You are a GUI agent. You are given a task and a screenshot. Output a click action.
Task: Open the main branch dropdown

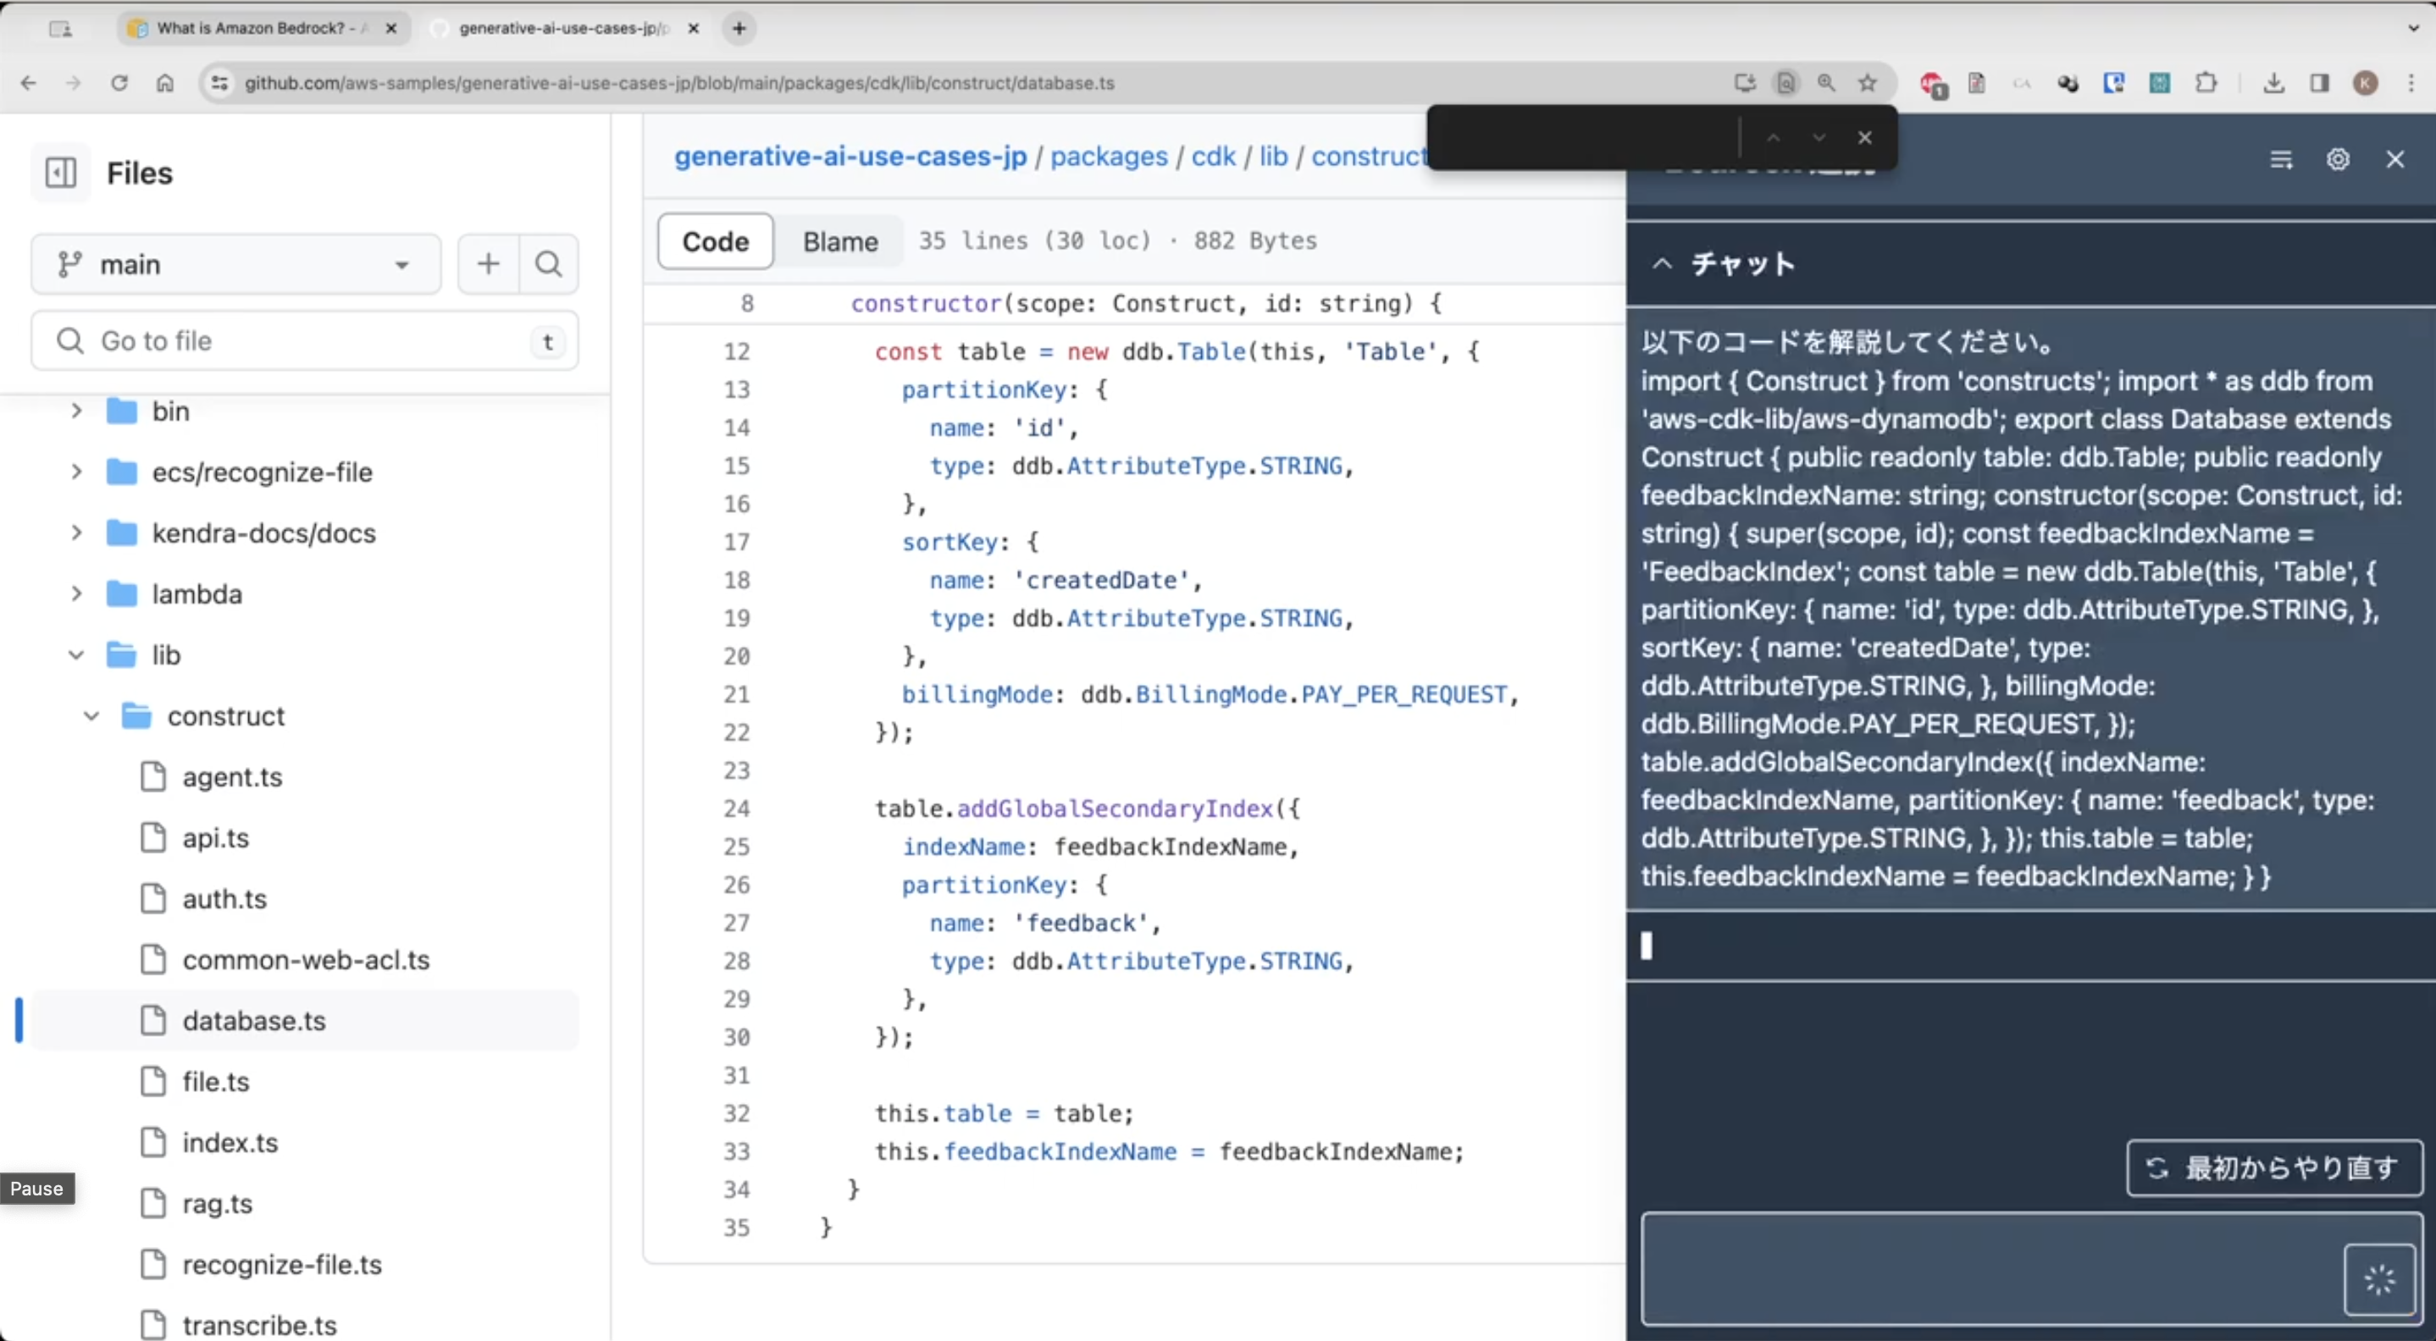coord(235,265)
